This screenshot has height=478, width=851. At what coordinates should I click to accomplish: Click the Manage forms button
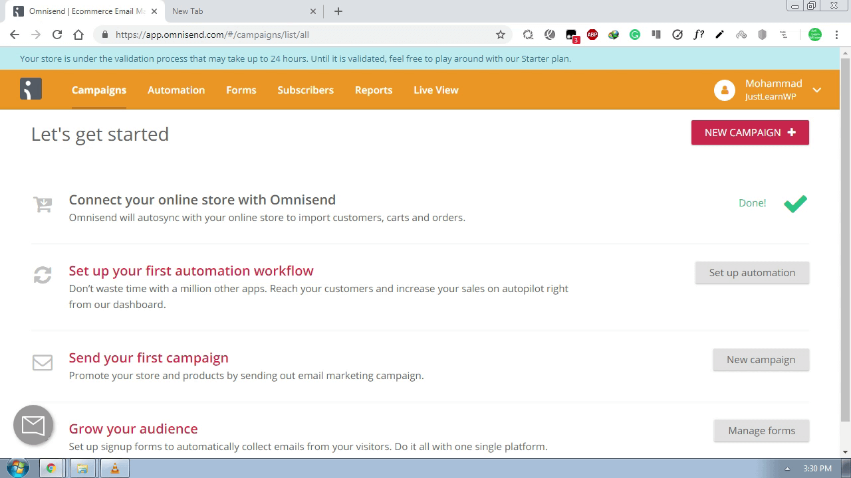[x=761, y=430]
